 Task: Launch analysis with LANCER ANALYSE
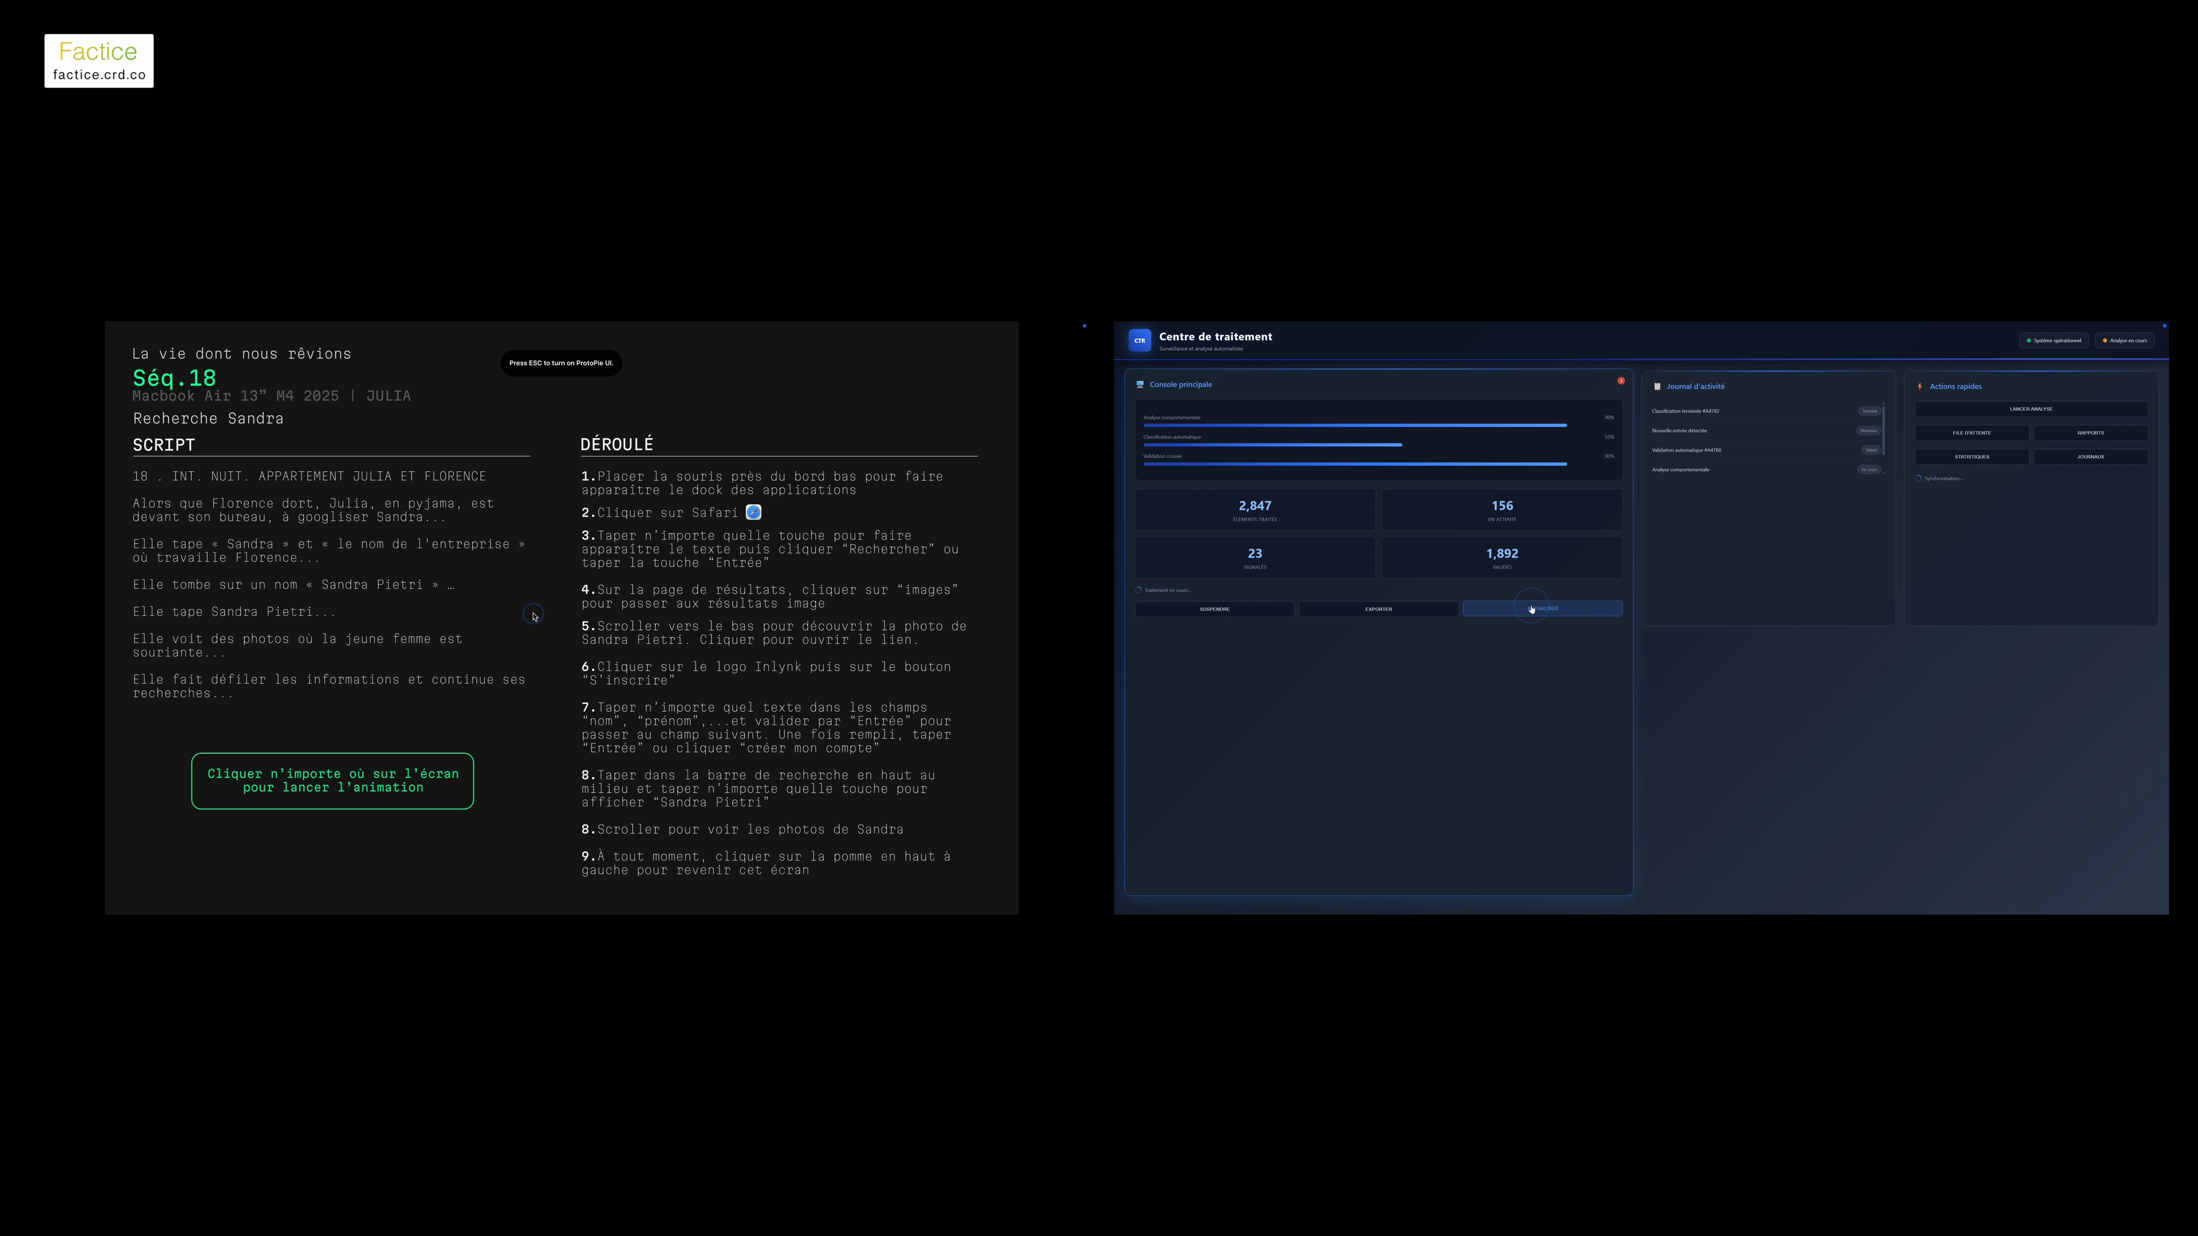[x=2031, y=409]
